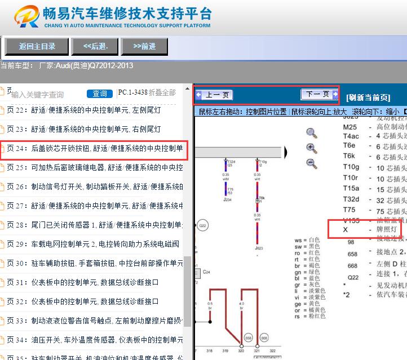Click the PC.1-3438 text
The image size is (407, 360).
pyautogui.click(x=132, y=92)
